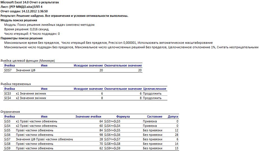Image resolution: width=259 pixels, height=151 pixels.
Task: Click formula '$J$3>=$L$3'
Action: (112, 121)
